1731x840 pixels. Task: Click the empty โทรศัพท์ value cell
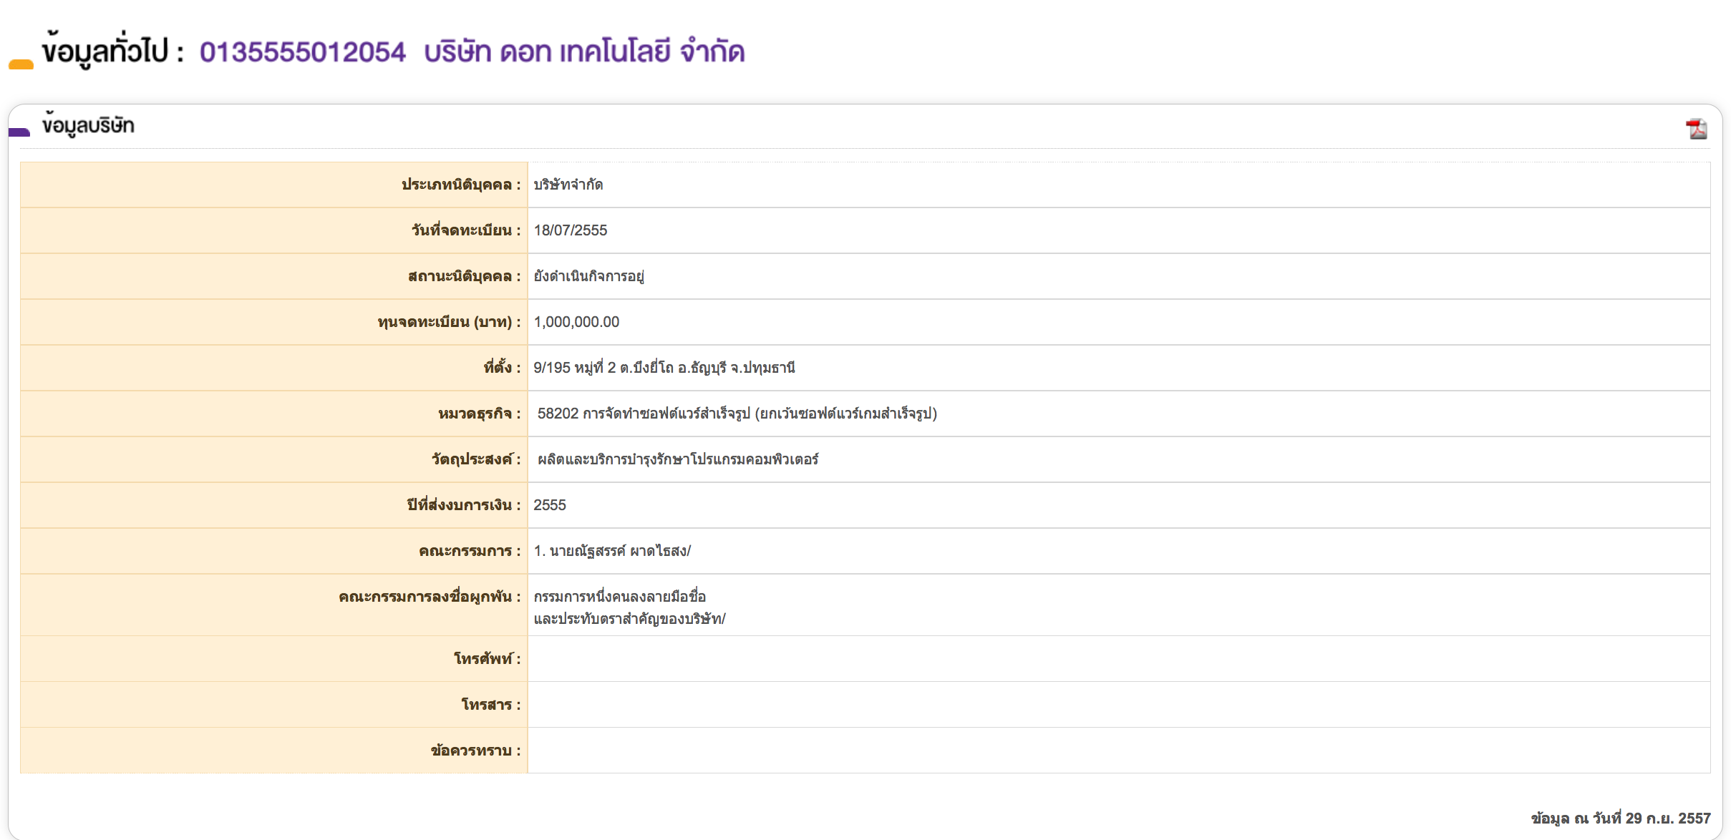1118,658
